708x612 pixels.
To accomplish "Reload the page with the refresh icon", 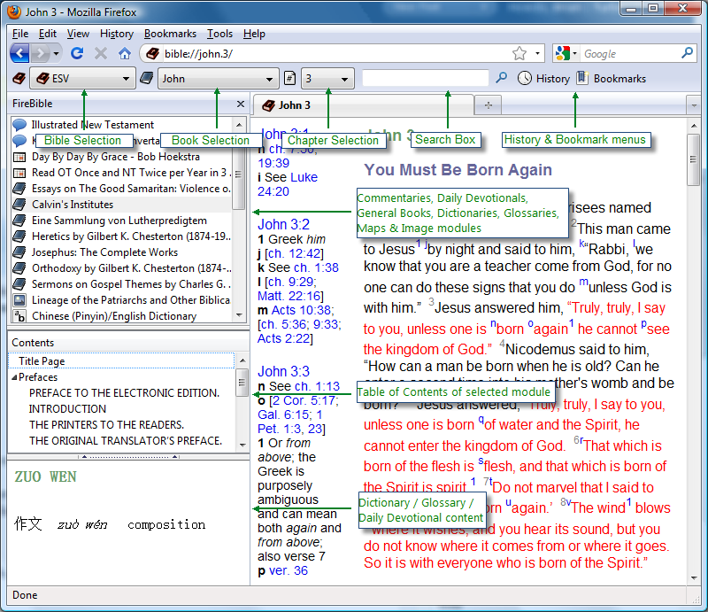I will 77,54.
